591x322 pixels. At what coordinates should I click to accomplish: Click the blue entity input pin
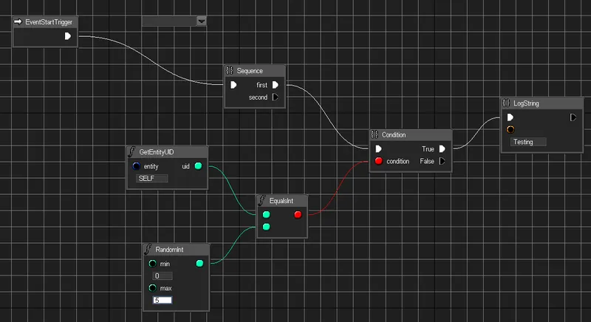tap(136, 166)
